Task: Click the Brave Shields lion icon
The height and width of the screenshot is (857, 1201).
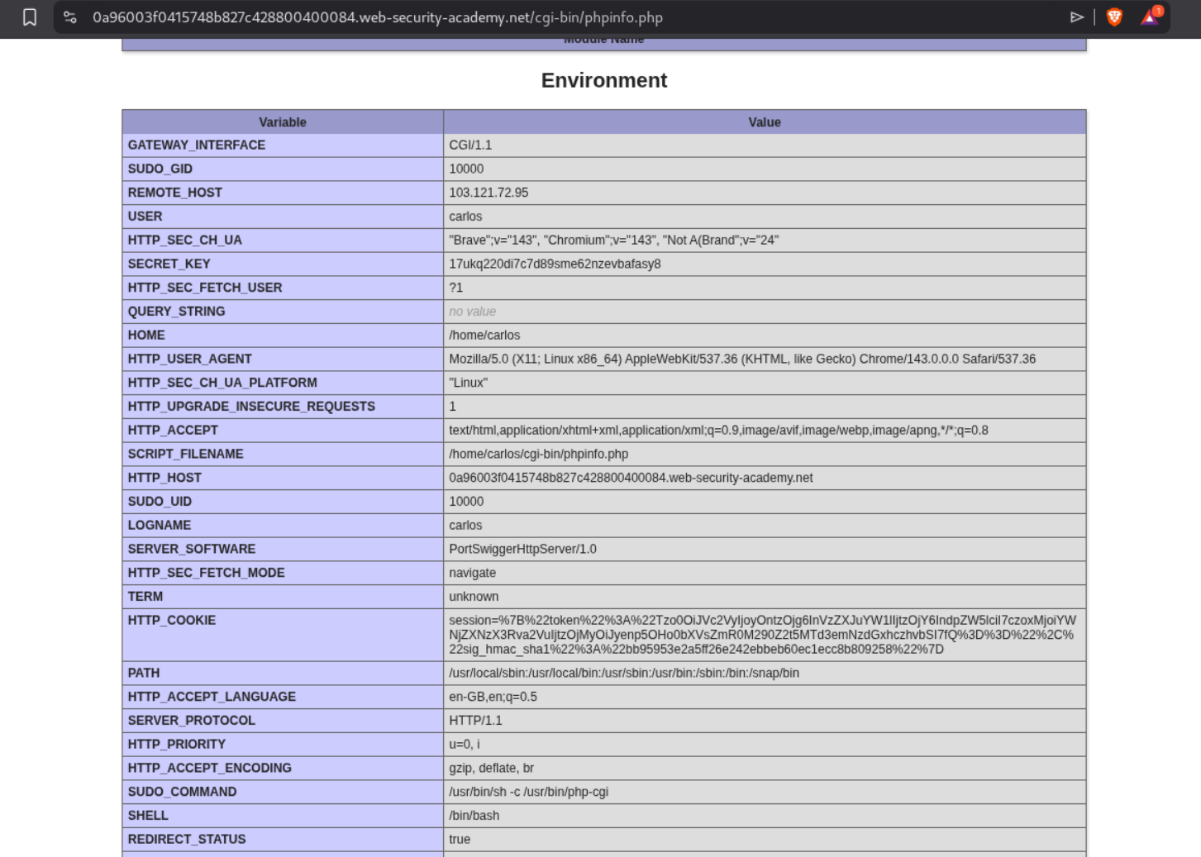Action: coord(1114,17)
